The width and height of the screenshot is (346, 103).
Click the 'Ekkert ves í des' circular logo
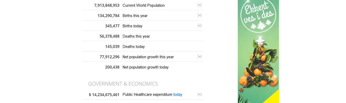[258, 16]
